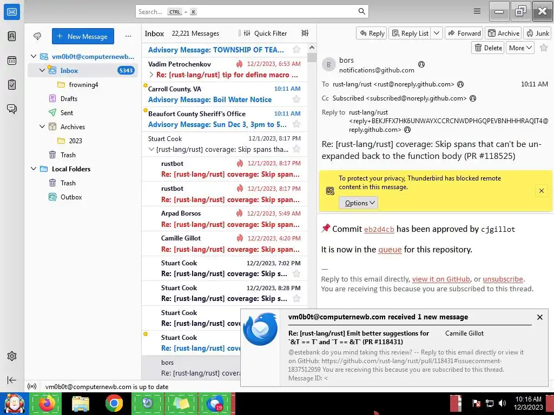Click online status icon in status bar
Screen dimensions: 554x415
click(x=32, y=386)
